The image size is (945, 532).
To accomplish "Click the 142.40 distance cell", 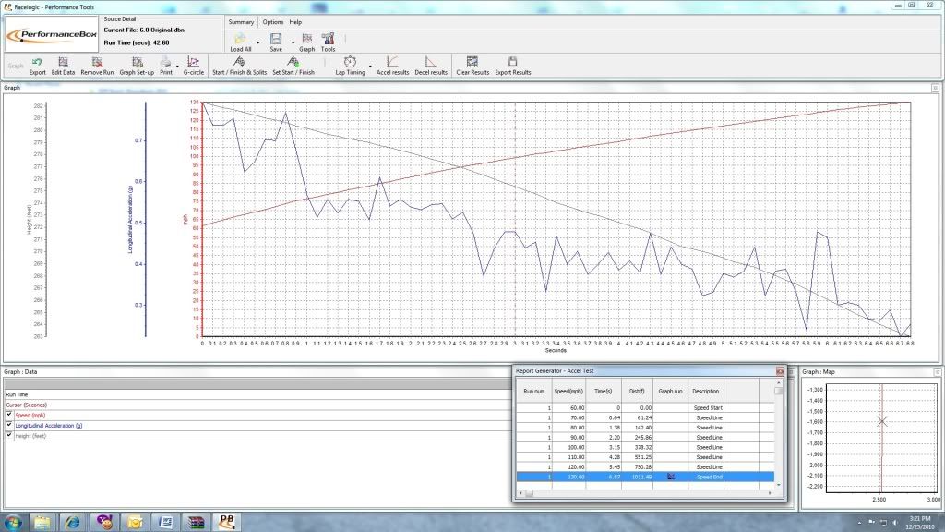I will (x=637, y=427).
